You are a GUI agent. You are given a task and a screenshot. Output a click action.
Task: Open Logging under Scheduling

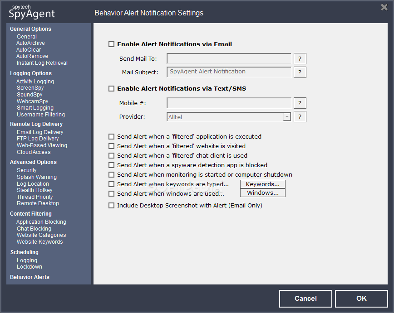(x=27, y=260)
